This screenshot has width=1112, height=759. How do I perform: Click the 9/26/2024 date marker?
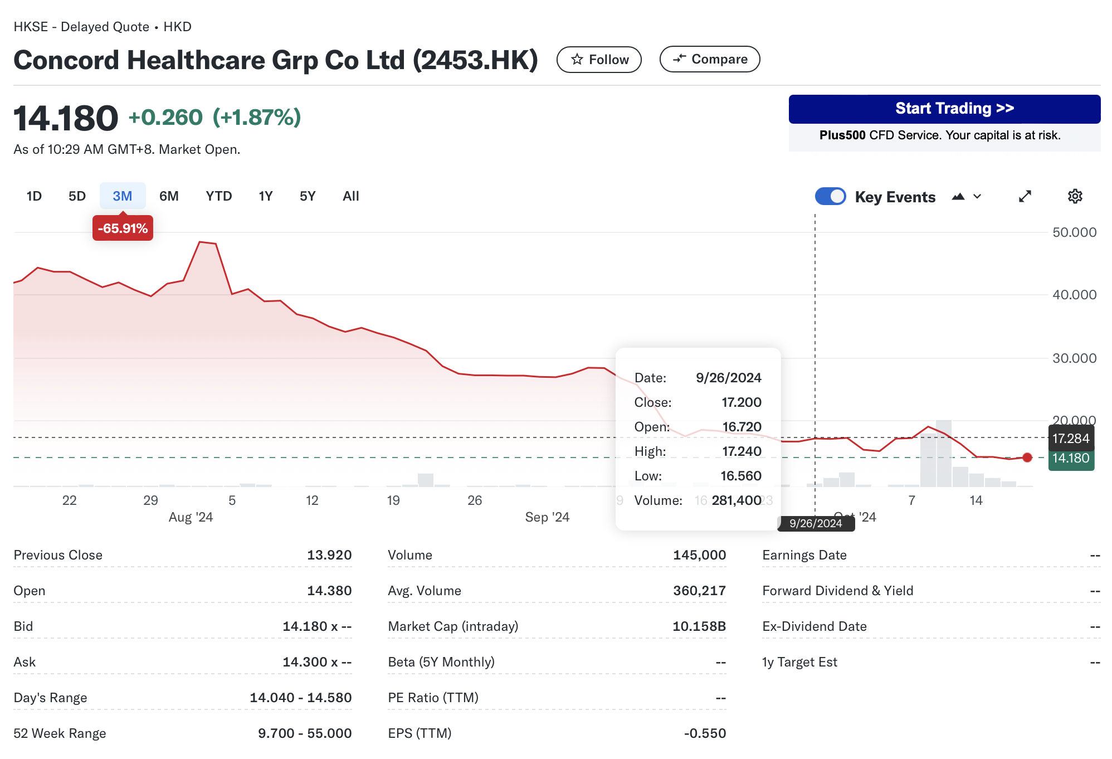click(816, 523)
